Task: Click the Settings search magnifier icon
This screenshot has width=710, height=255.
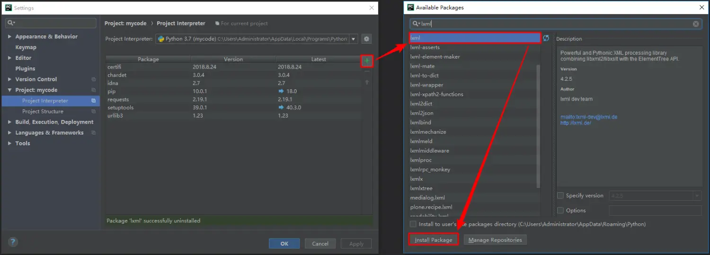Action: [x=10, y=23]
